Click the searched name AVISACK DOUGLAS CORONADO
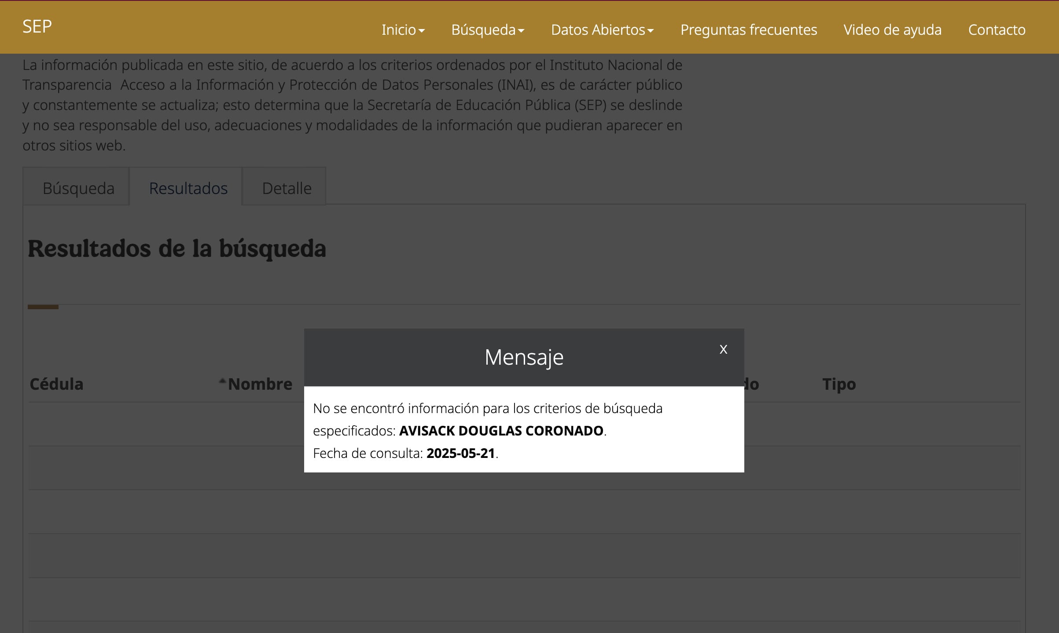The height and width of the screenshot is (633, 1059). [x=501, y=431]
